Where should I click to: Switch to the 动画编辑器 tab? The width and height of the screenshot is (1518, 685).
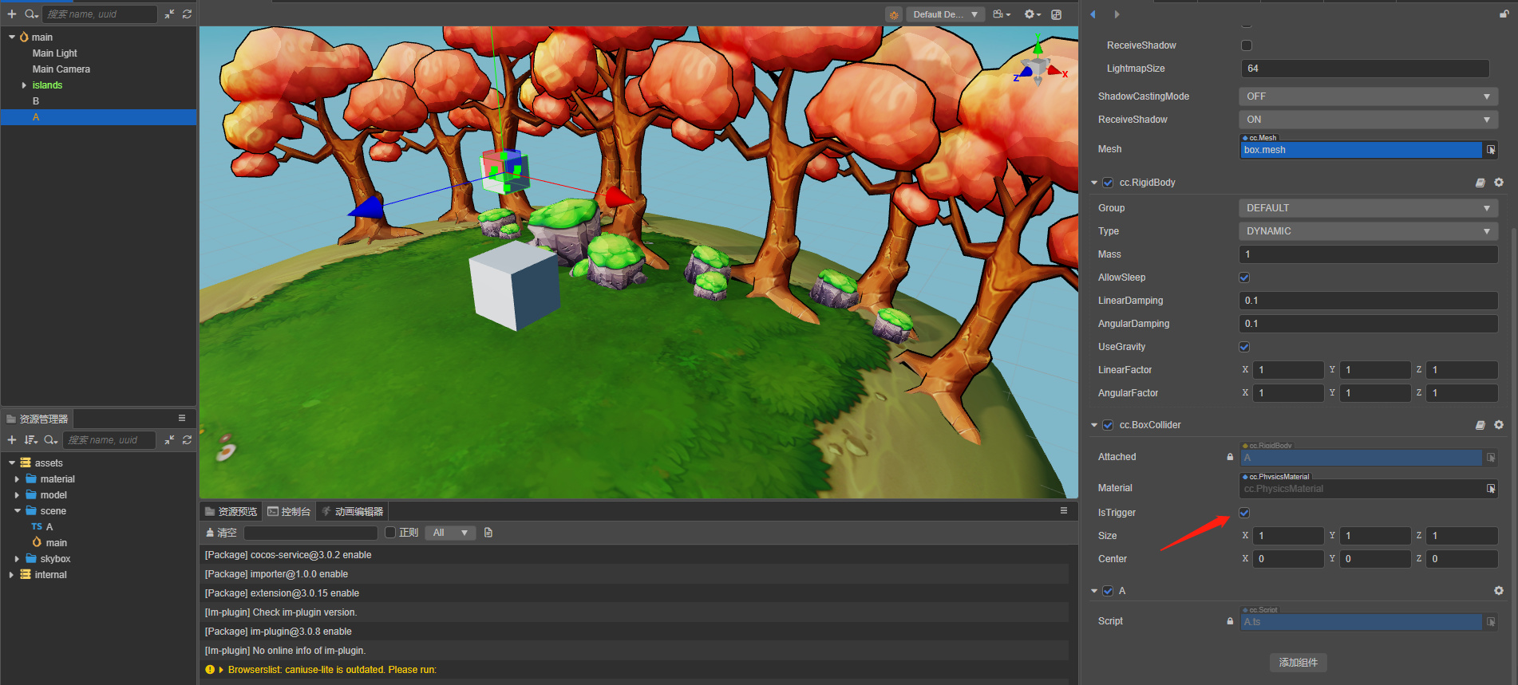tap(352, 511)
